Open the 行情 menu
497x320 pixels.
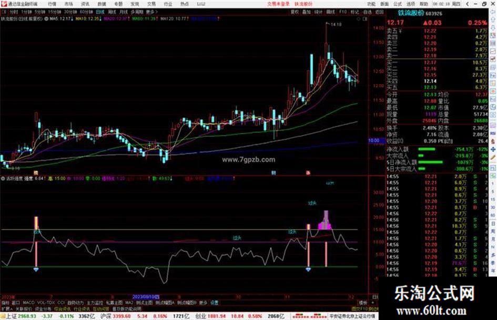(x=52, y=4)
